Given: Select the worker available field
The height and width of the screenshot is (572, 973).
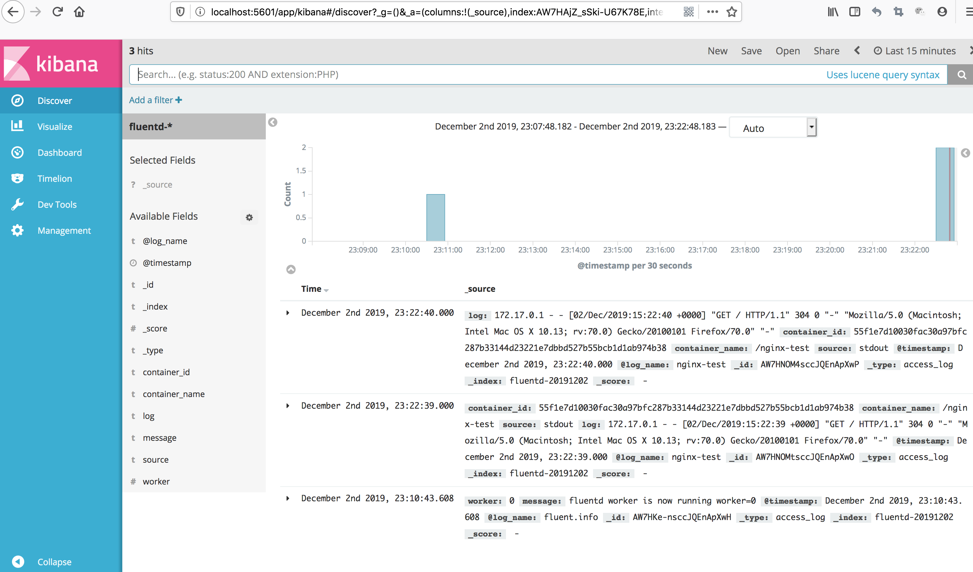Looking at the screenshot, I should tap(156, 482).
